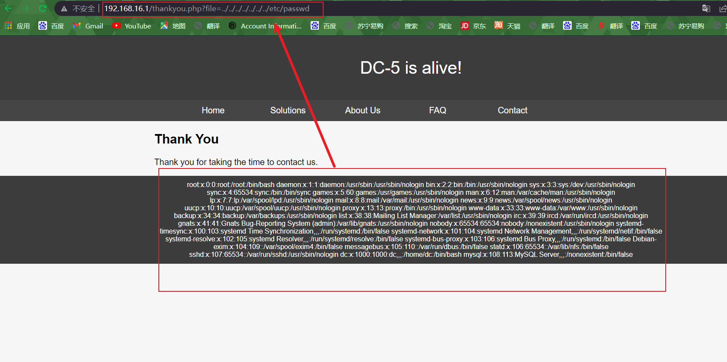727x362 pixels.
Task: Open the About Us page
Action: [x=362, y=110]
